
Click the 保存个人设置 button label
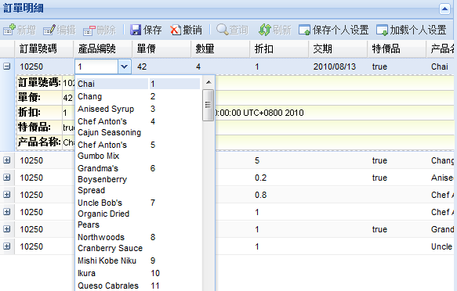click(340, 30)
